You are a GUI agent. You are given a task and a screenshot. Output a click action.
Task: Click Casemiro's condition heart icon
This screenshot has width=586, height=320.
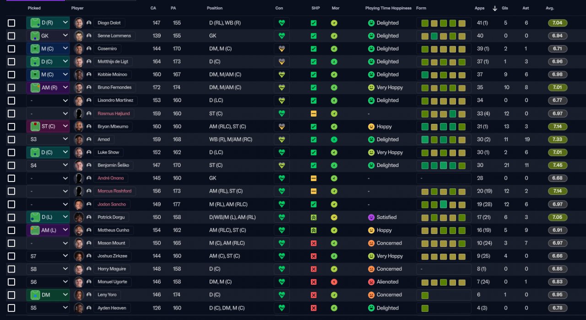(x=282, y=49)
